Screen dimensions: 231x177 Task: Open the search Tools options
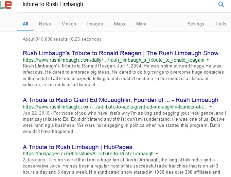point(220,24)
